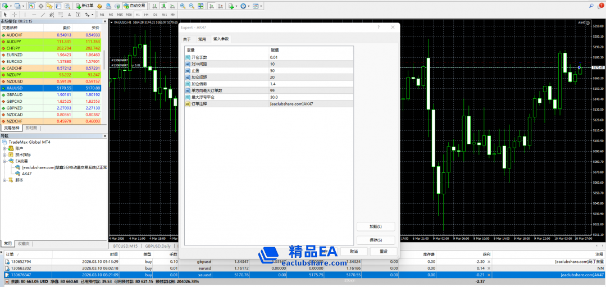
Task: Open the 关于 tab in Expert dialog
Action: click(x=187, y=39)
